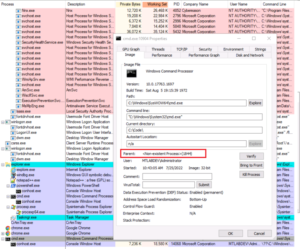Collapse the explorer.exe process tree
Viewport: 300px width, 249px height.
click(x=3, y=165)
